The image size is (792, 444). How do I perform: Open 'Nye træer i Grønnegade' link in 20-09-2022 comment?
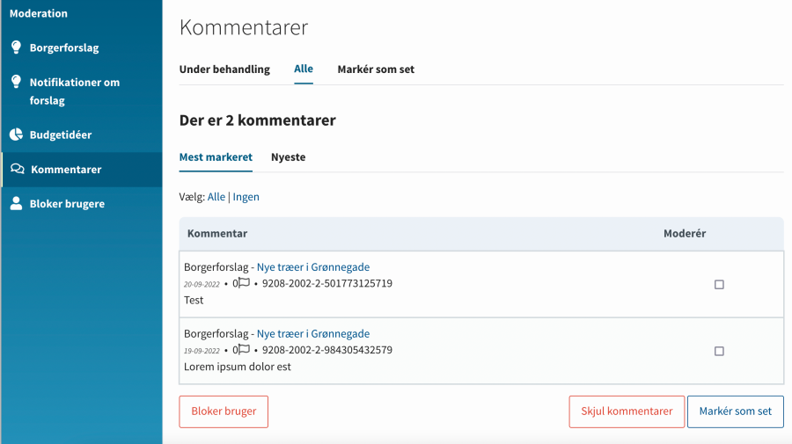313,267
